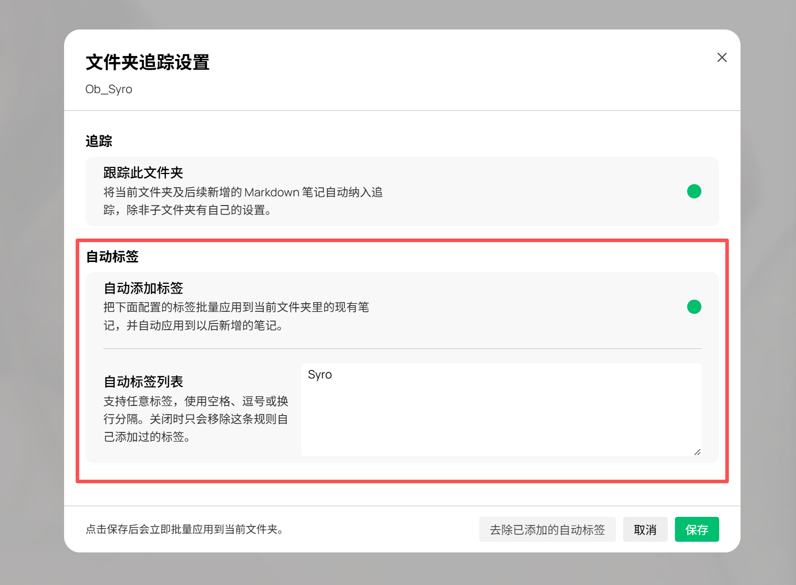The width and height of the screenshot is (796, 585).
Task: Close the 文件夹追踪设置 dialog with the X
Action: click(x=722, y=57)
